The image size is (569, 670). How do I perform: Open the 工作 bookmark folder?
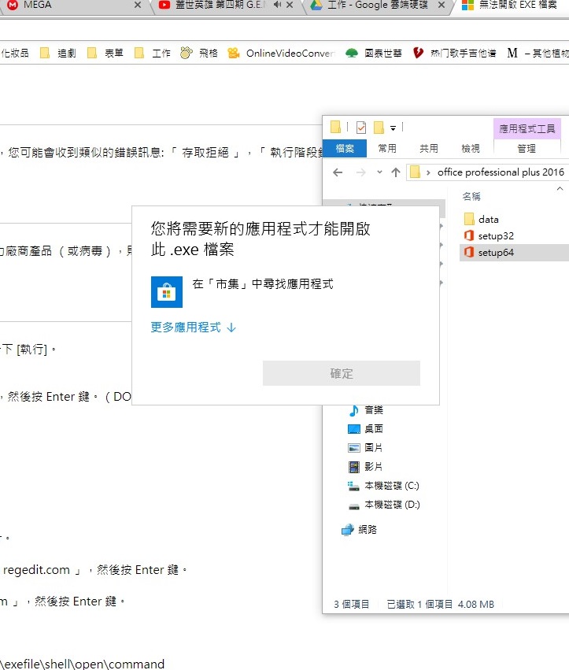click(153, 53)
